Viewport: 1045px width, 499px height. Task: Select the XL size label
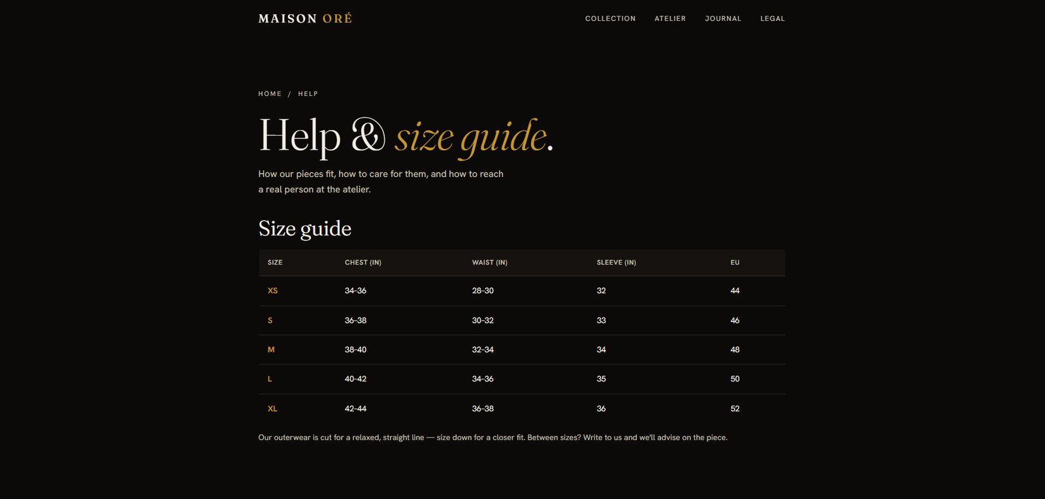click(x=272, y=409)
